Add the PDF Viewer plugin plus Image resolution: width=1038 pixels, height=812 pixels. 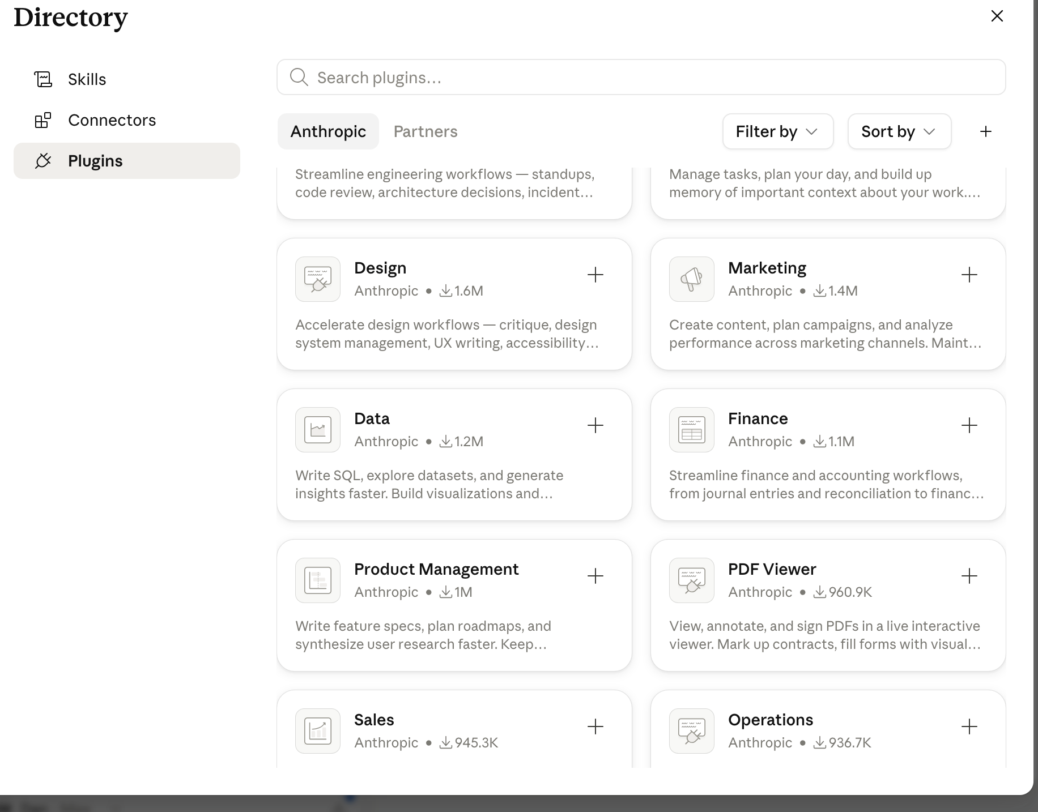pyautogui.click(x=969, y=576)
